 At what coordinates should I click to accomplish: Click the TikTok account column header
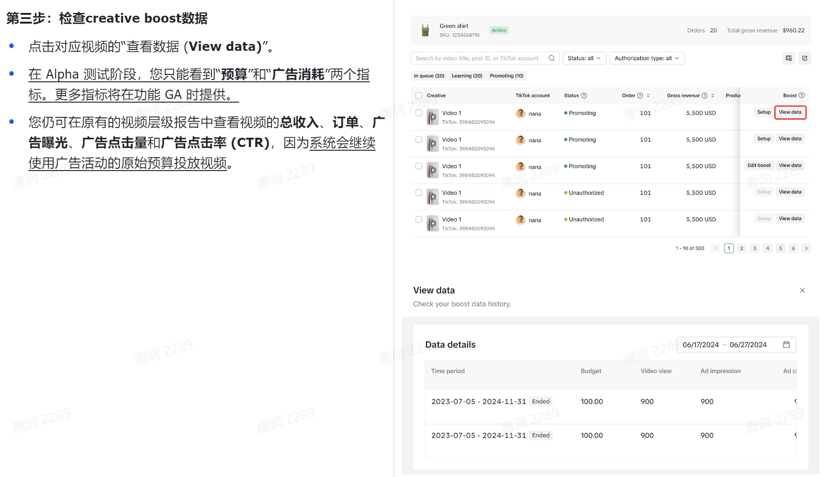[532, 96]
